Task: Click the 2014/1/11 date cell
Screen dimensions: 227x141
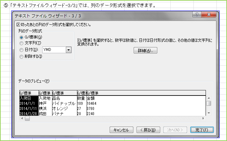Action: 28,109
